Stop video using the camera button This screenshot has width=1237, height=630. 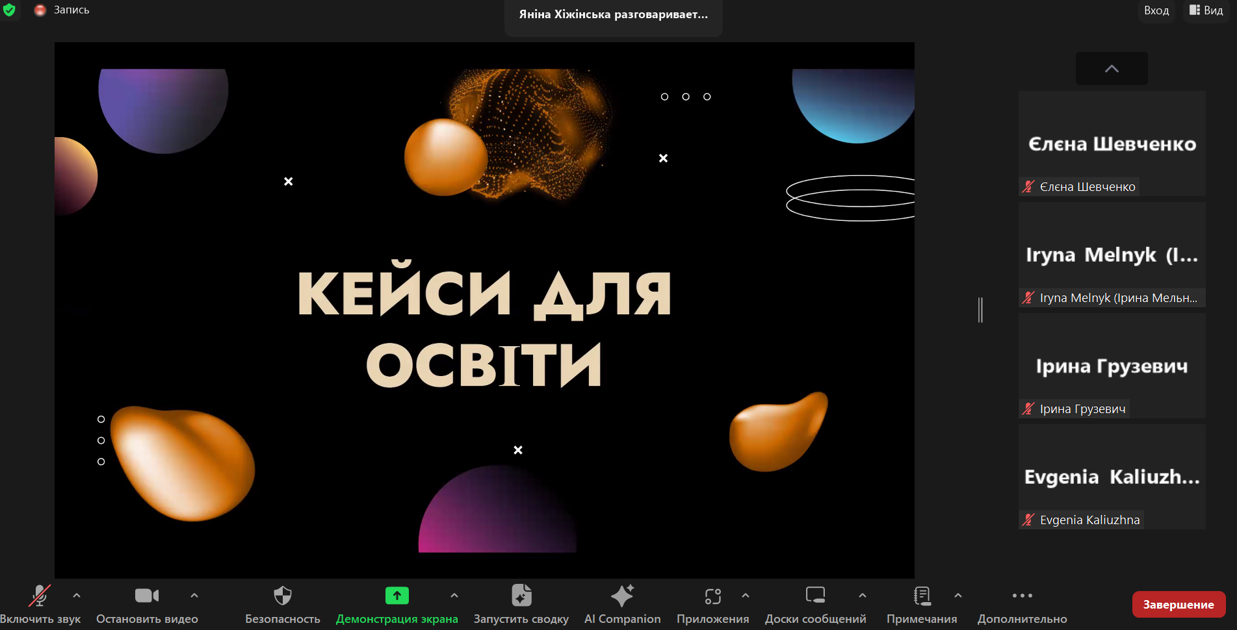pos(146,596)
